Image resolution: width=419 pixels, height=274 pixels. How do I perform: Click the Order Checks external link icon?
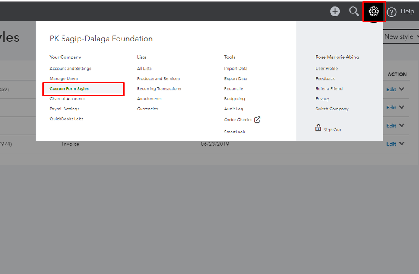tap(257, 120)
